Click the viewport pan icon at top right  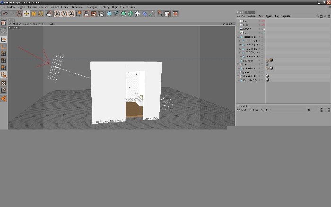point(224,24)
